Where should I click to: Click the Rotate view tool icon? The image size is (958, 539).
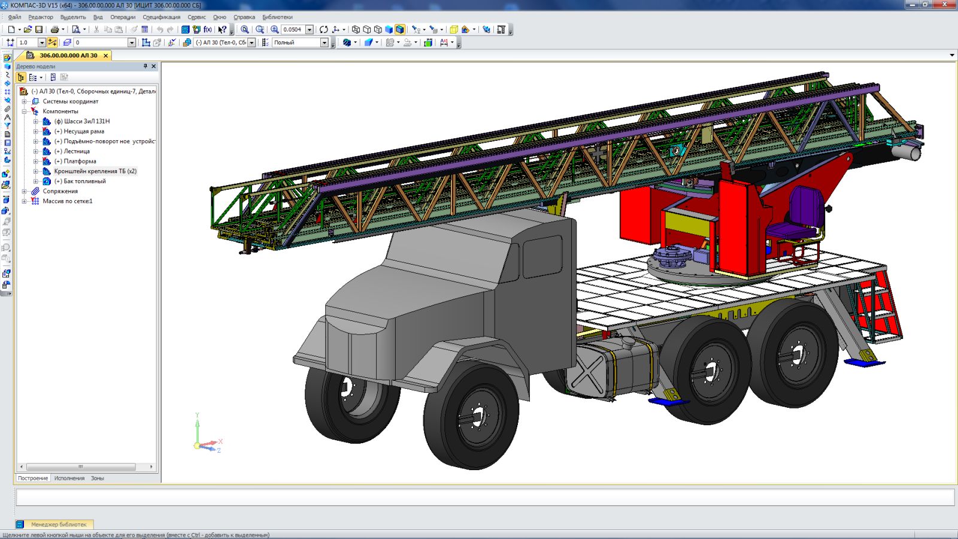(323, 29)
